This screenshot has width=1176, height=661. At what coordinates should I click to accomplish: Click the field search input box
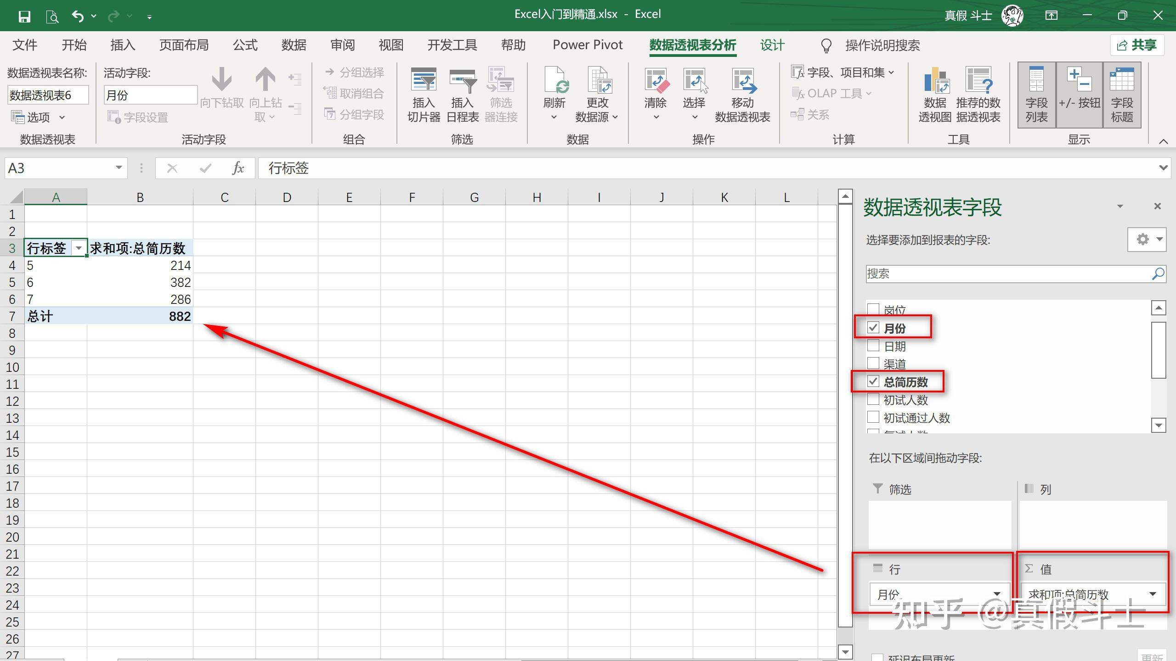(x=1006, y=274)
